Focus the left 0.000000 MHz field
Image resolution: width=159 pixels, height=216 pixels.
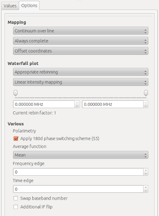(x=44, y=104)
